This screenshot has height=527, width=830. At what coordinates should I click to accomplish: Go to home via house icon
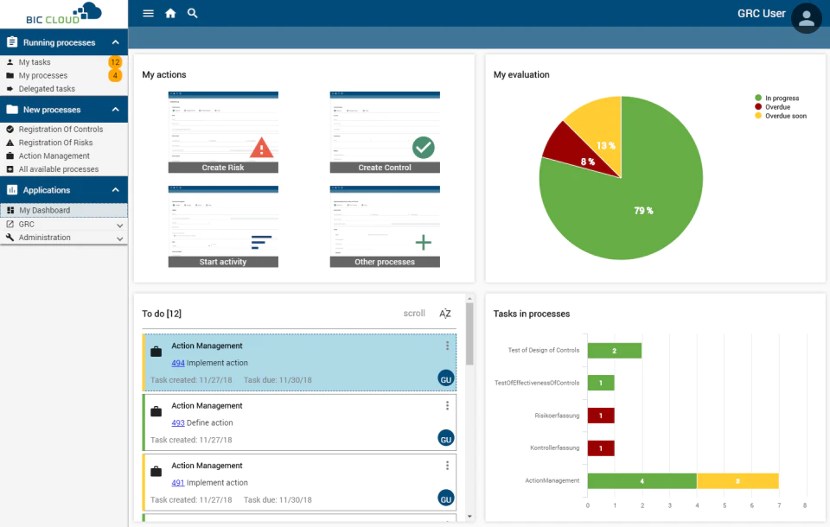tap(170, 13)
